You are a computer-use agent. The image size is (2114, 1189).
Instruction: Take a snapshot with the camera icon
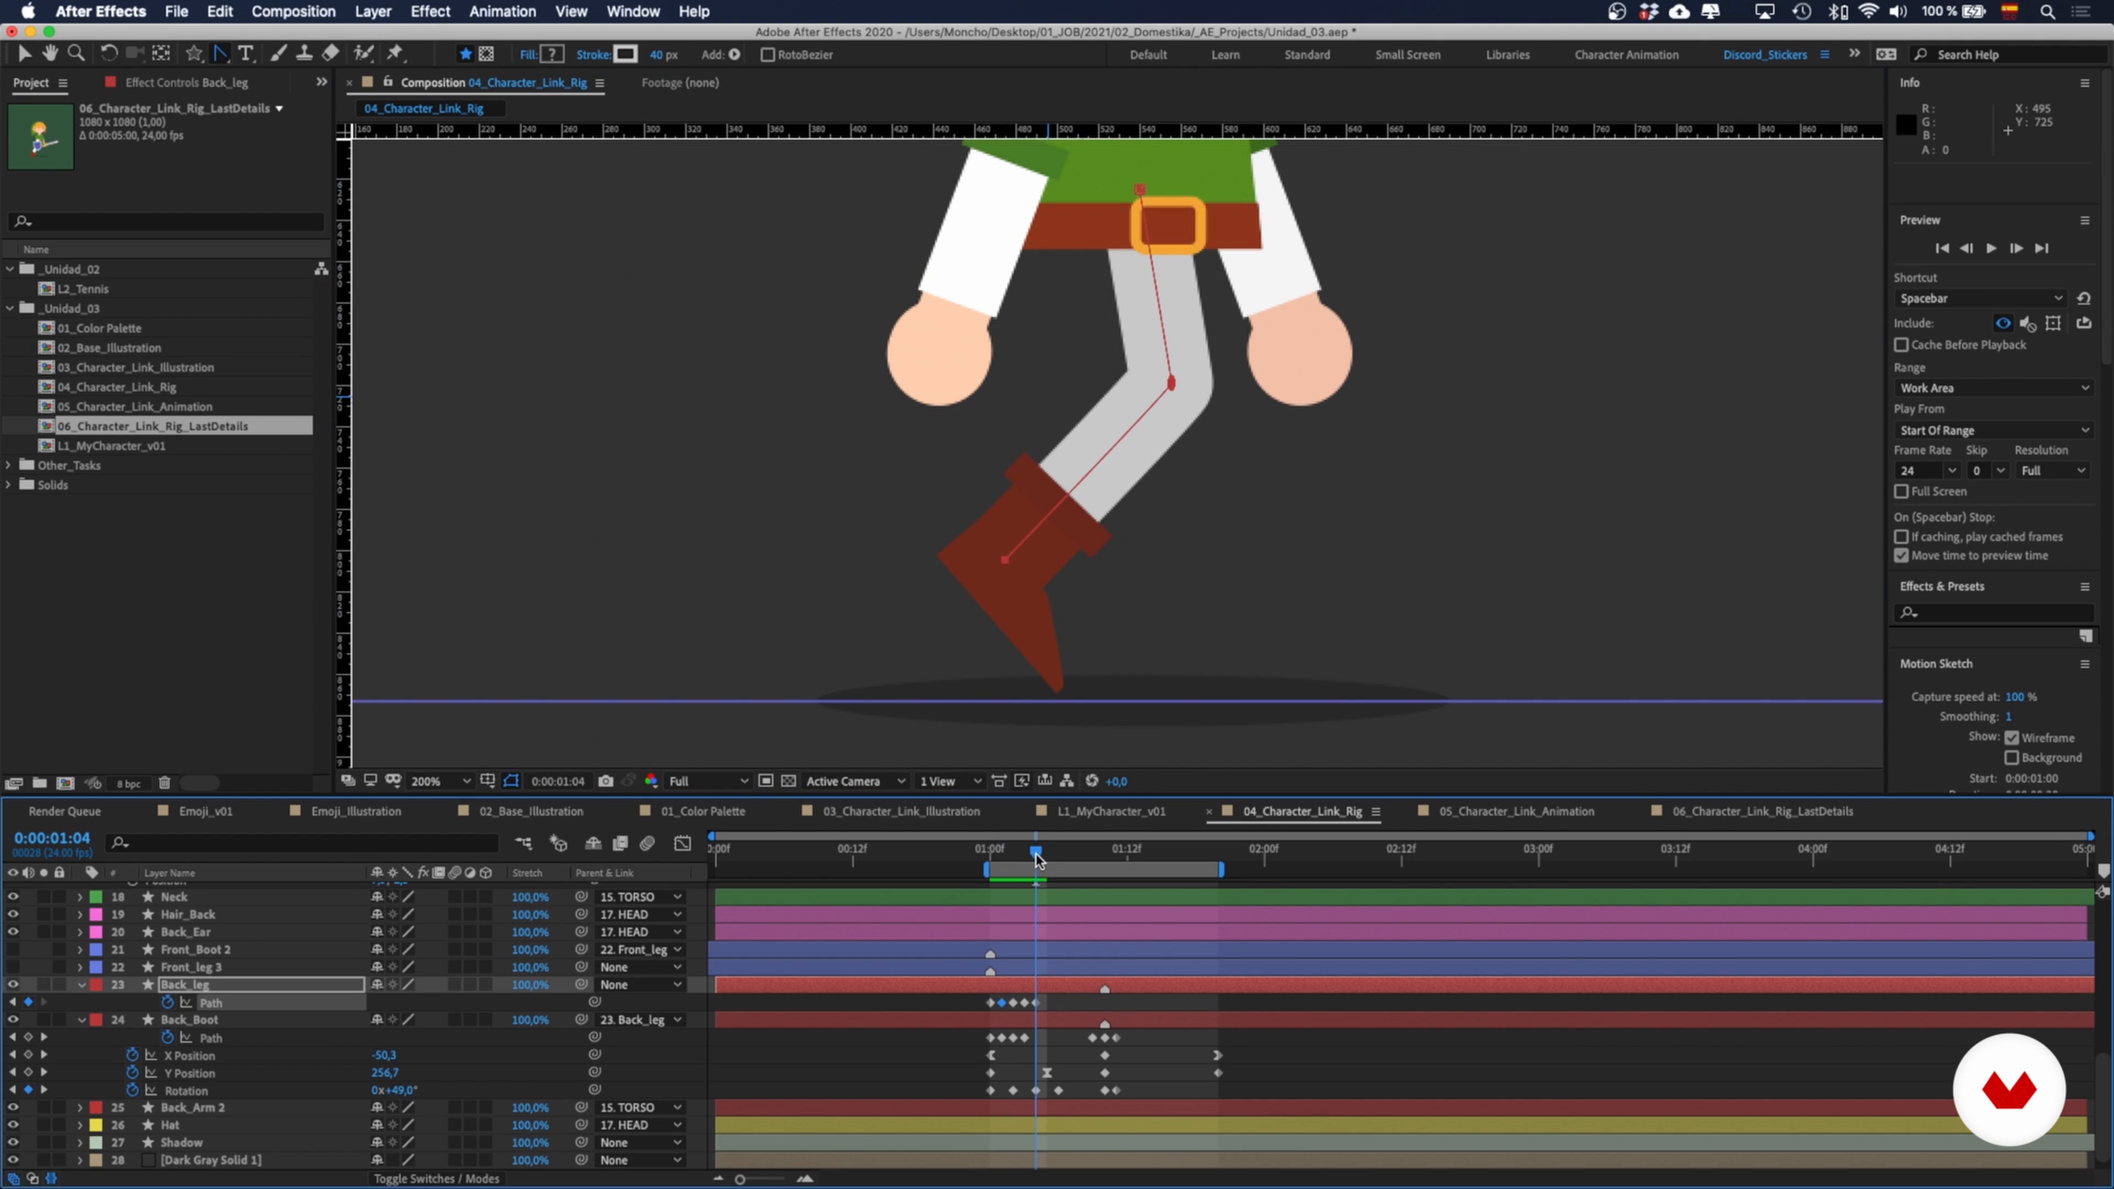coord(606,781)
